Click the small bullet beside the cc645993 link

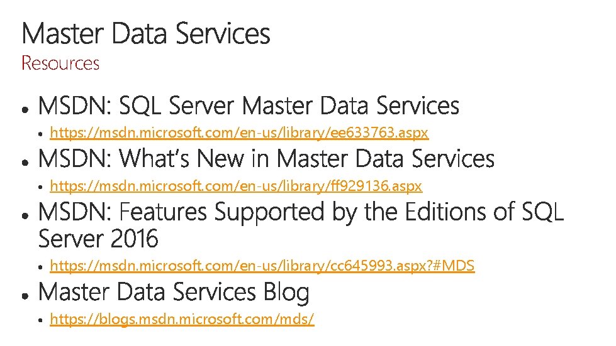(x=39, y=268)
